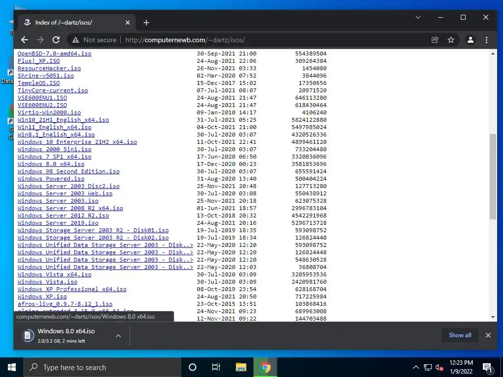The height and width of the screenshot is (377, 503).
Task: Select the Index of /~dartz/isos/ tab
Action: pyautogui.click(x=77, y=23)
